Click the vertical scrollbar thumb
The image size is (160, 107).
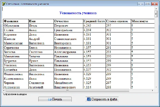[x=156, y=14]
